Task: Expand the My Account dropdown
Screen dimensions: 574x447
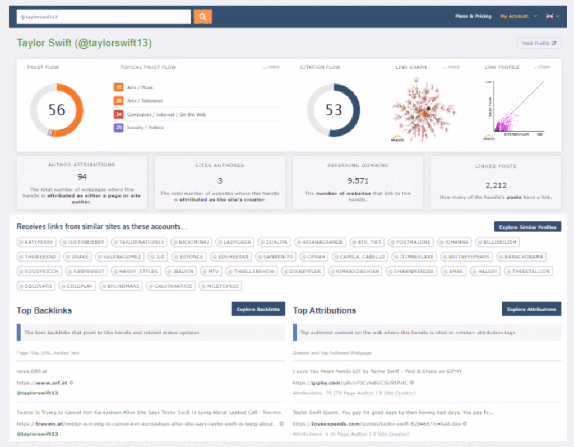Action: pos(519,16)
